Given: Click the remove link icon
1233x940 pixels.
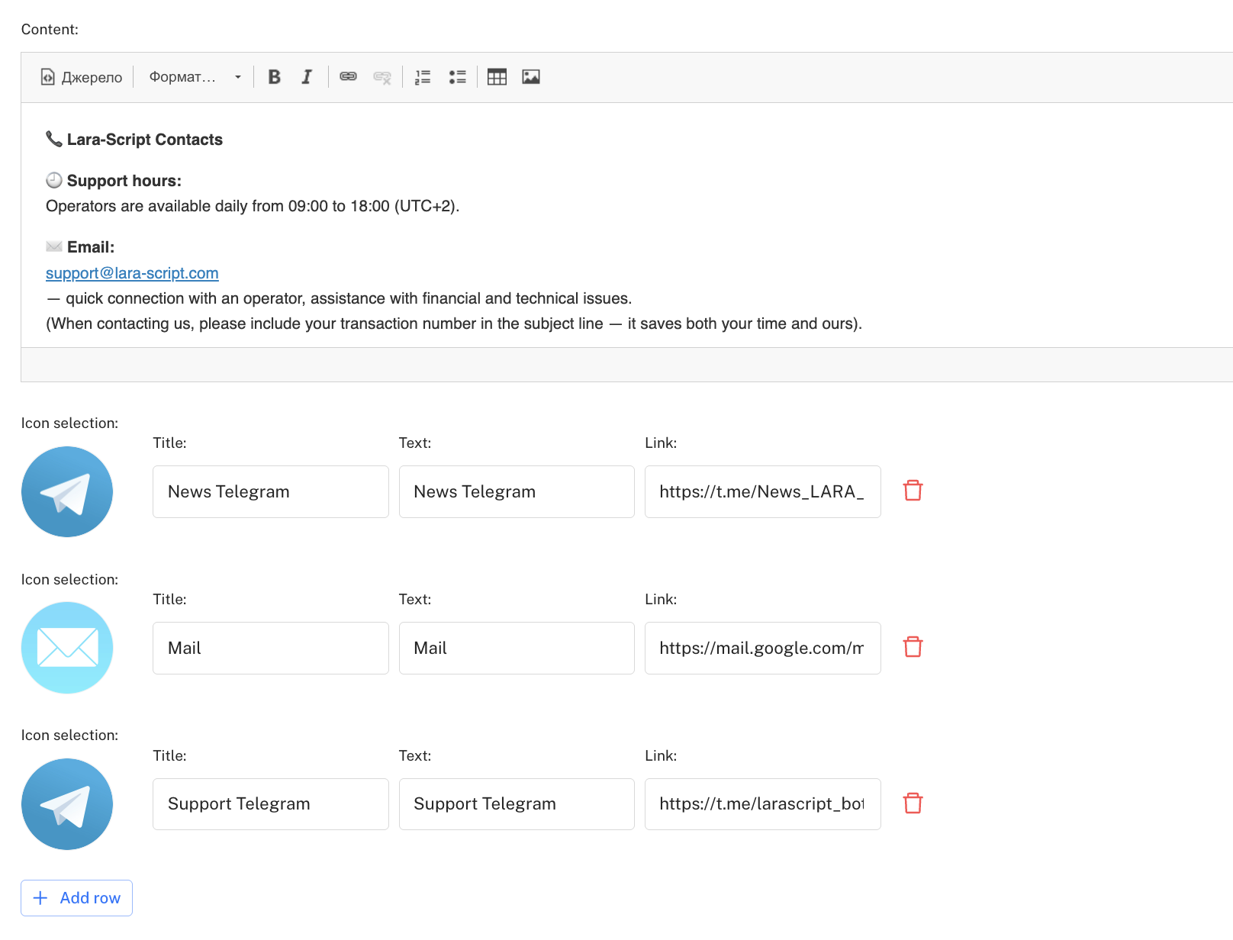Looking at the screenshot, I should point(382,77).
